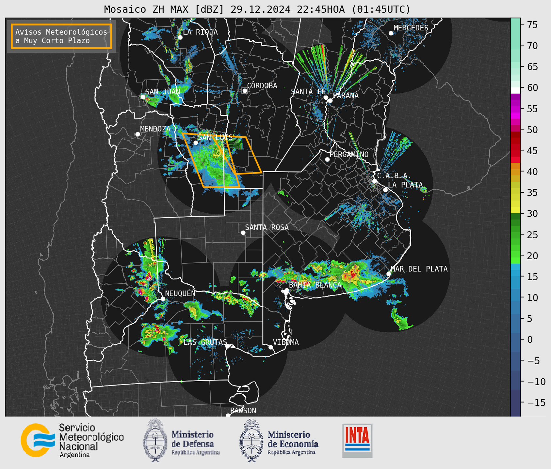The image size is (551, 469).
Task: Select the La Rioja city marker dot
Action: tap(180, 38)
